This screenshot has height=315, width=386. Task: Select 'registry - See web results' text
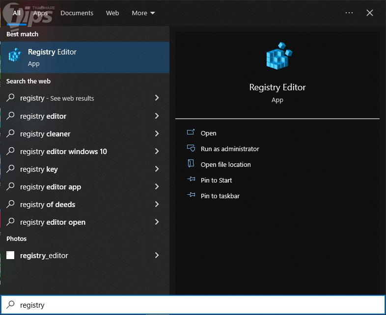pos(57,98)
